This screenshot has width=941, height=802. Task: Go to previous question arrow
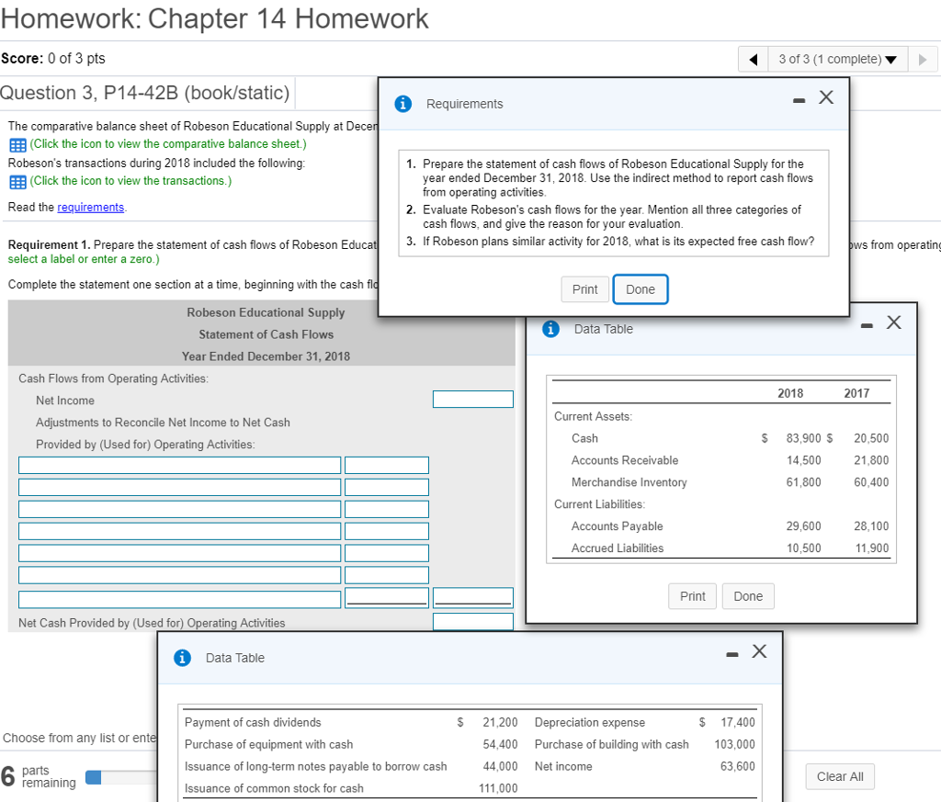[x=754, y=59]
